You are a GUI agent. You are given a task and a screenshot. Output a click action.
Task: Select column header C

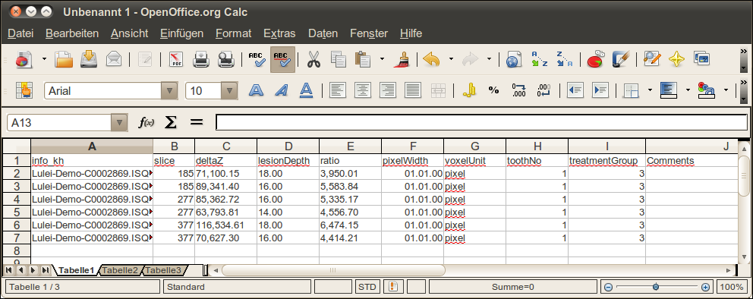pyautogui.click(x=225, y=146)
